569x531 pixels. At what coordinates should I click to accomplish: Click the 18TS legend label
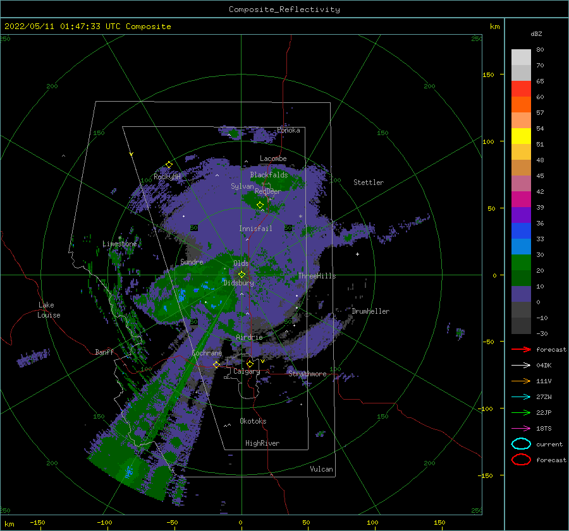coord(544,429)
